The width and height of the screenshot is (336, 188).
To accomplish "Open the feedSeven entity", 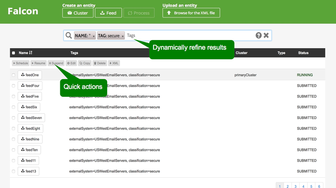I will tap(31, 118).
